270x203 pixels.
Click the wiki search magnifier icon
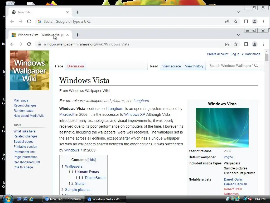[x=256, y=66]
